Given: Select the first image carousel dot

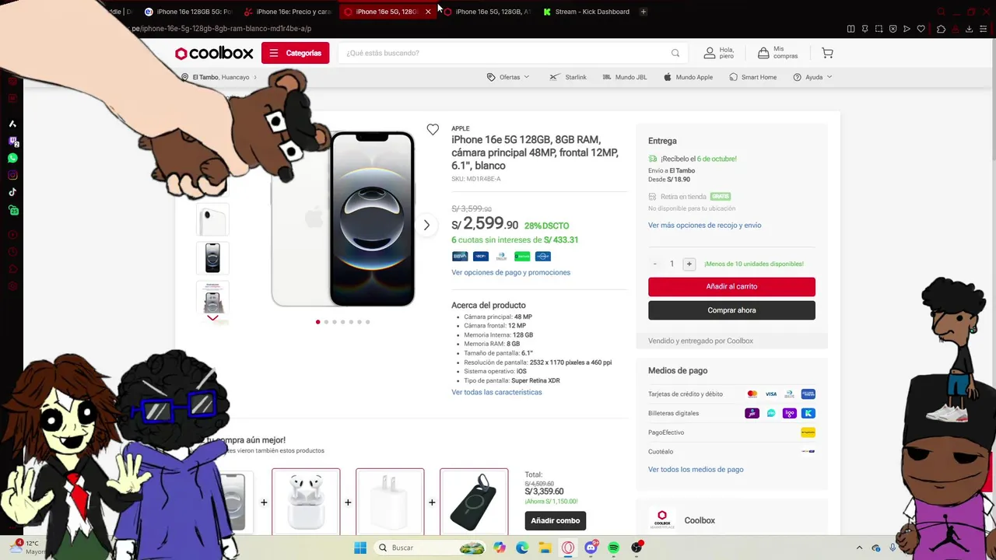Looking at the screenshot, I should (x=317, y=322).
